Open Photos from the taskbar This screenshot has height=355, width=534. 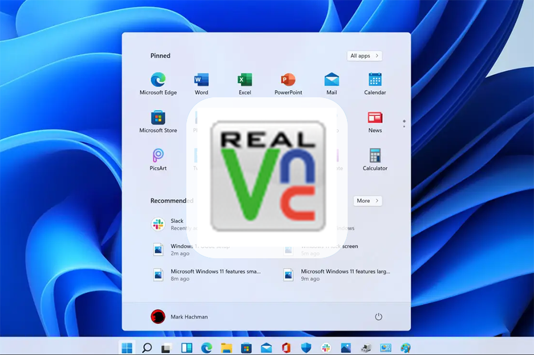click(x=345, y=348)
